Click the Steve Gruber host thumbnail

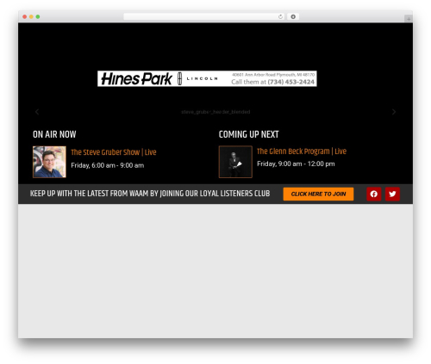coord(49,162)
